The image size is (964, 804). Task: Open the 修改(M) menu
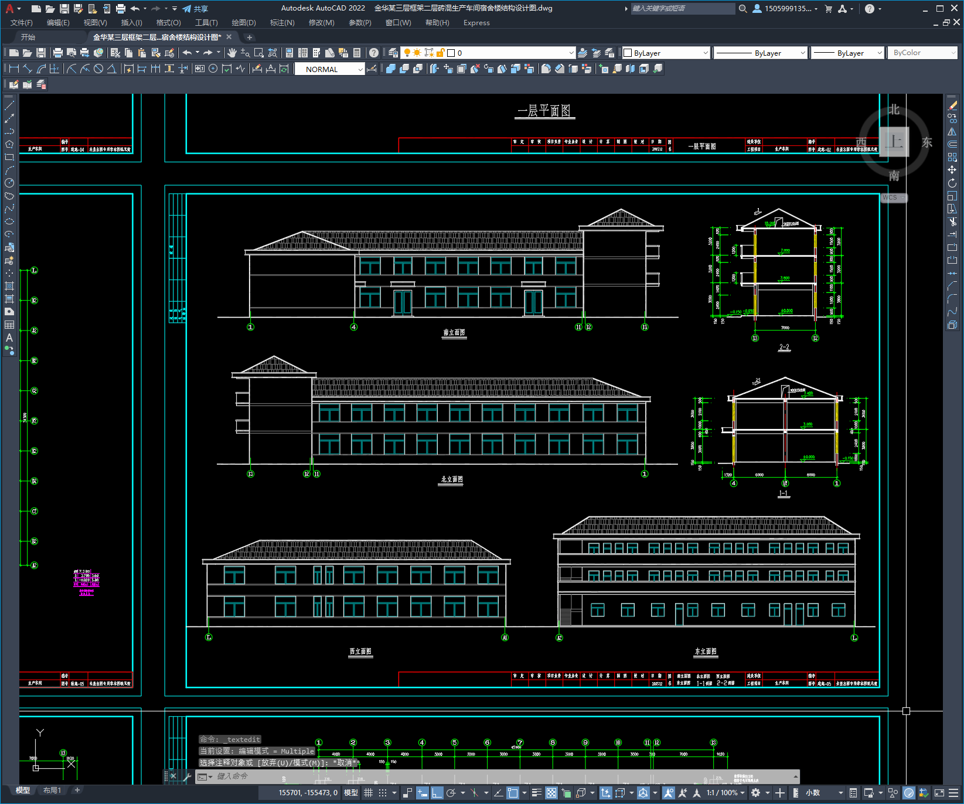click(x=321, y=23)
